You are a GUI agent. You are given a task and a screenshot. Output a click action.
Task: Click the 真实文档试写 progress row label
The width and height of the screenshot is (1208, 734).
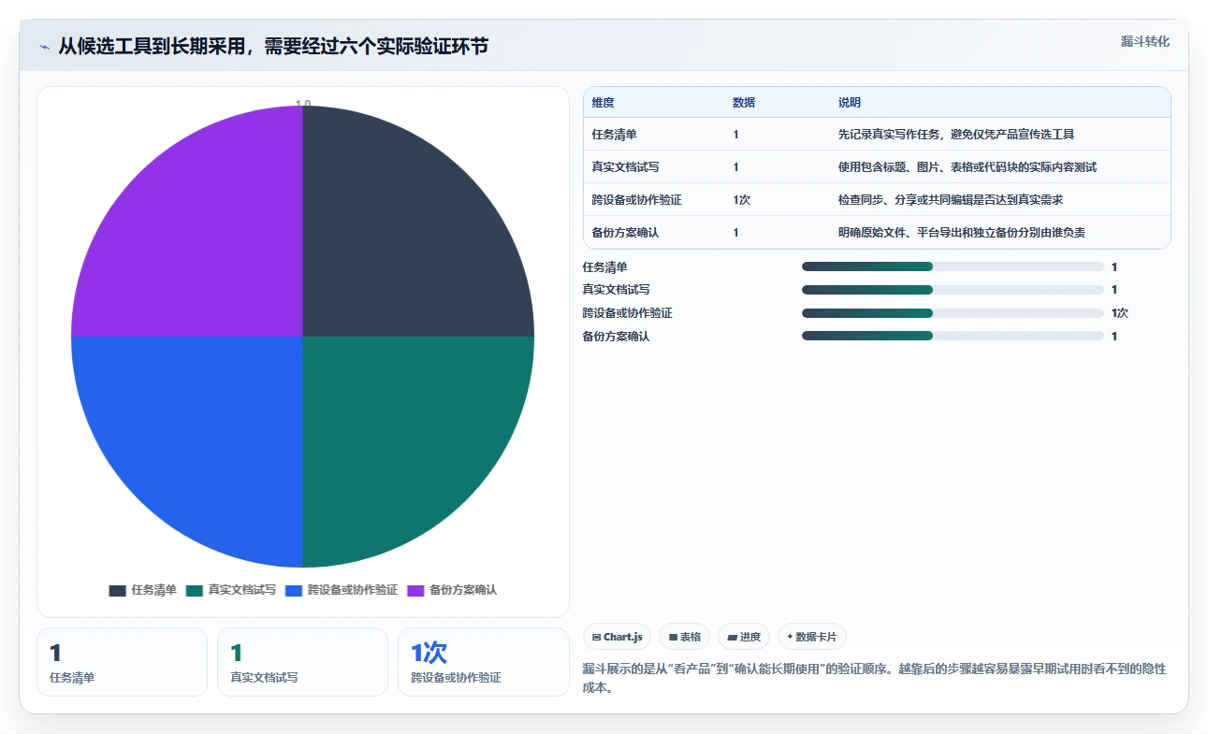pos(617,290)
